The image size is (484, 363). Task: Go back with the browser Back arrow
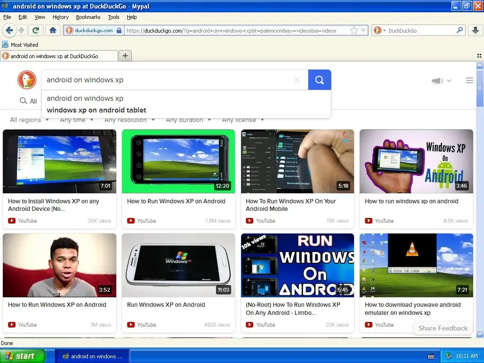(x=9, y=30)
